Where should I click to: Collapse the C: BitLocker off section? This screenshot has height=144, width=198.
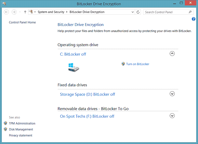coord(172,54)
